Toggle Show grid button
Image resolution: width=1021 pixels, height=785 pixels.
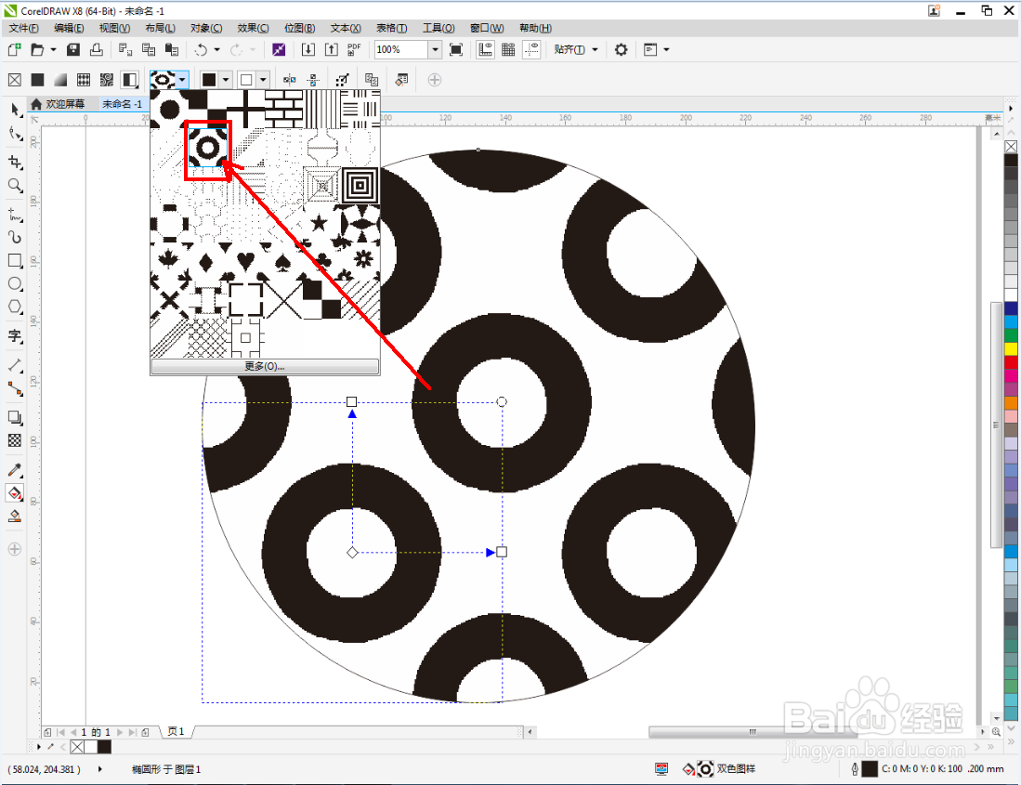(508, 49)
